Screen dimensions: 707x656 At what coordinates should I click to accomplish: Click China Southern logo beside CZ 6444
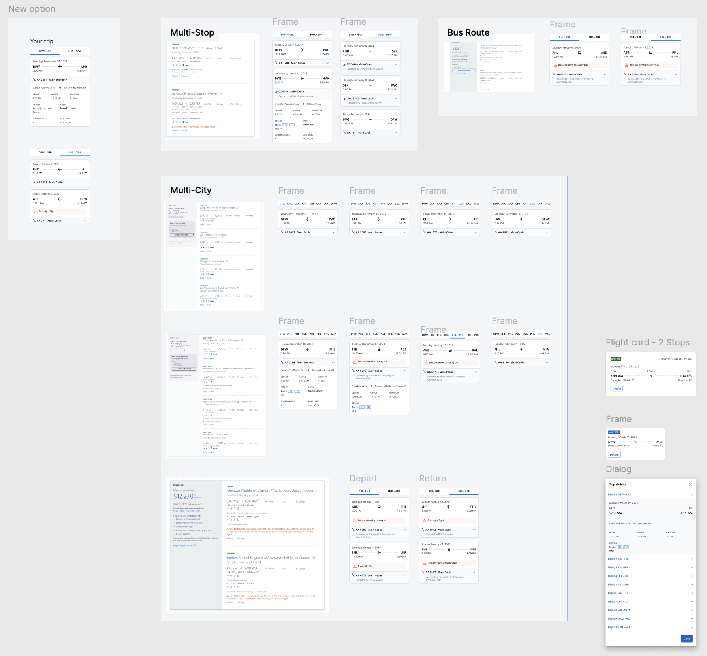coord(344,64)
